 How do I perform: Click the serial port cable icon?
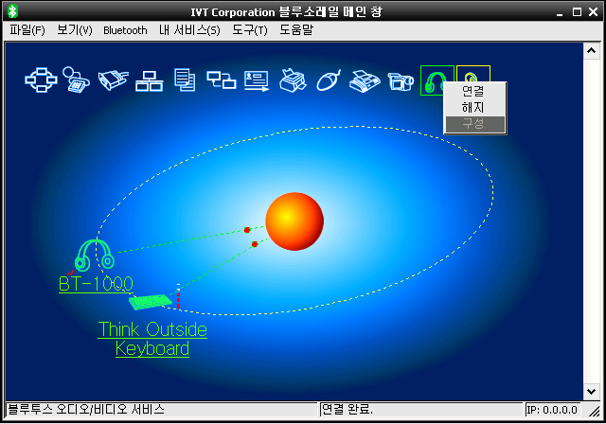[x=114, y=79]
